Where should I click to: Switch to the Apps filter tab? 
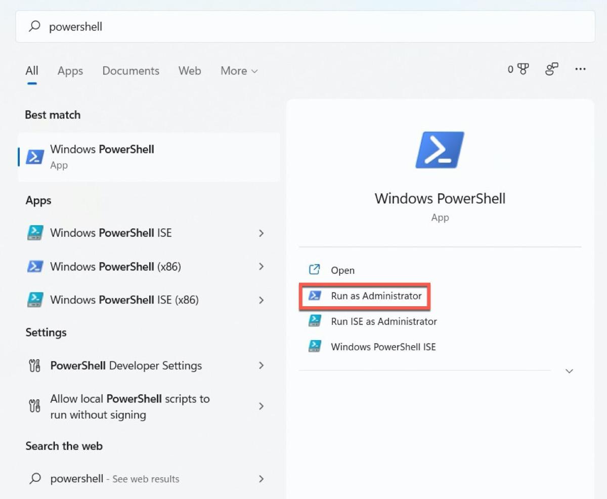70,71
